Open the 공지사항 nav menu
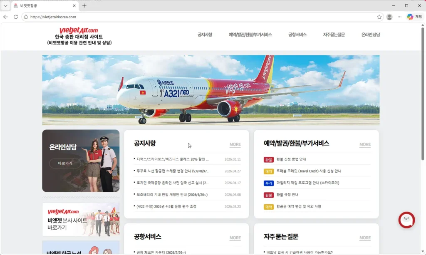Image resolution: width=426 pixels, height=255 pixels. click(205, 35)
